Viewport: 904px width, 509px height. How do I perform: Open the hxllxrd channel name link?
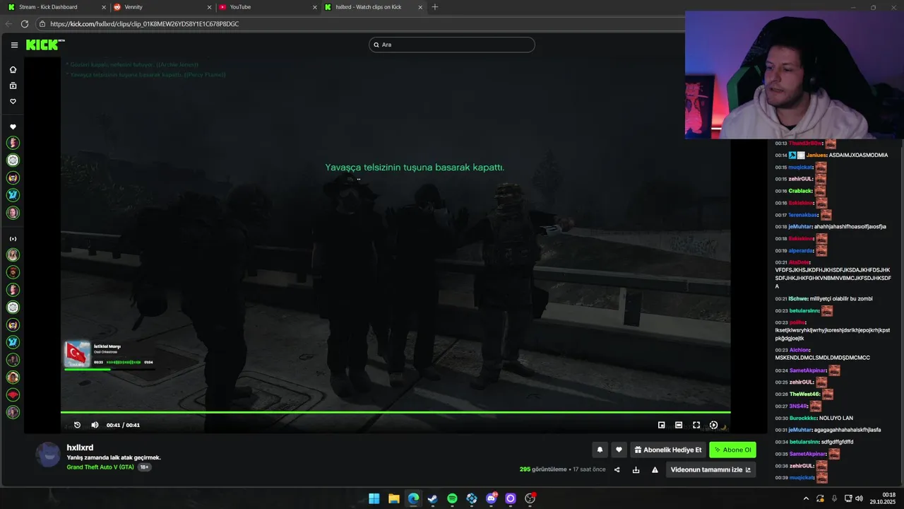click(x=80, y=447)
